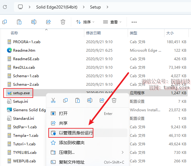
Task: Expand the 压缩到... submenu arrow
Action: click(x=123, y=152)
